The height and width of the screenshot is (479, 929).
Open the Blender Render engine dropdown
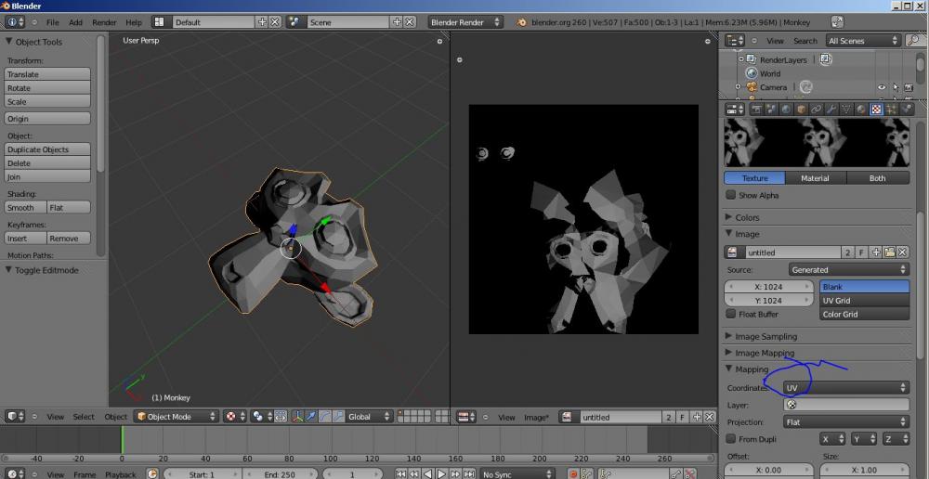coord(465,22)
